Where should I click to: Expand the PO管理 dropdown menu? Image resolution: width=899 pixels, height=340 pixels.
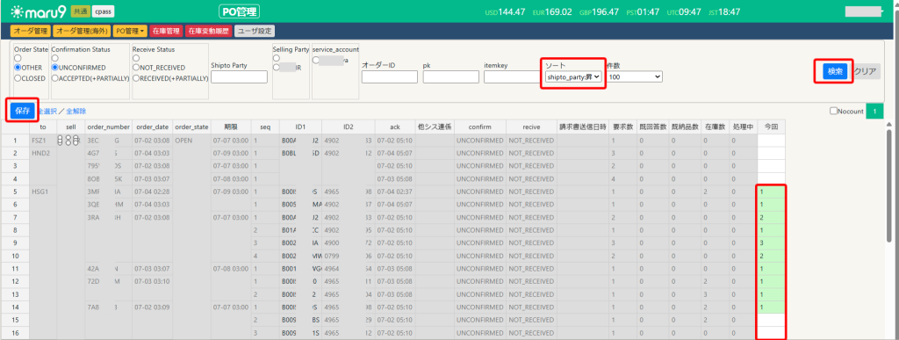130,32
